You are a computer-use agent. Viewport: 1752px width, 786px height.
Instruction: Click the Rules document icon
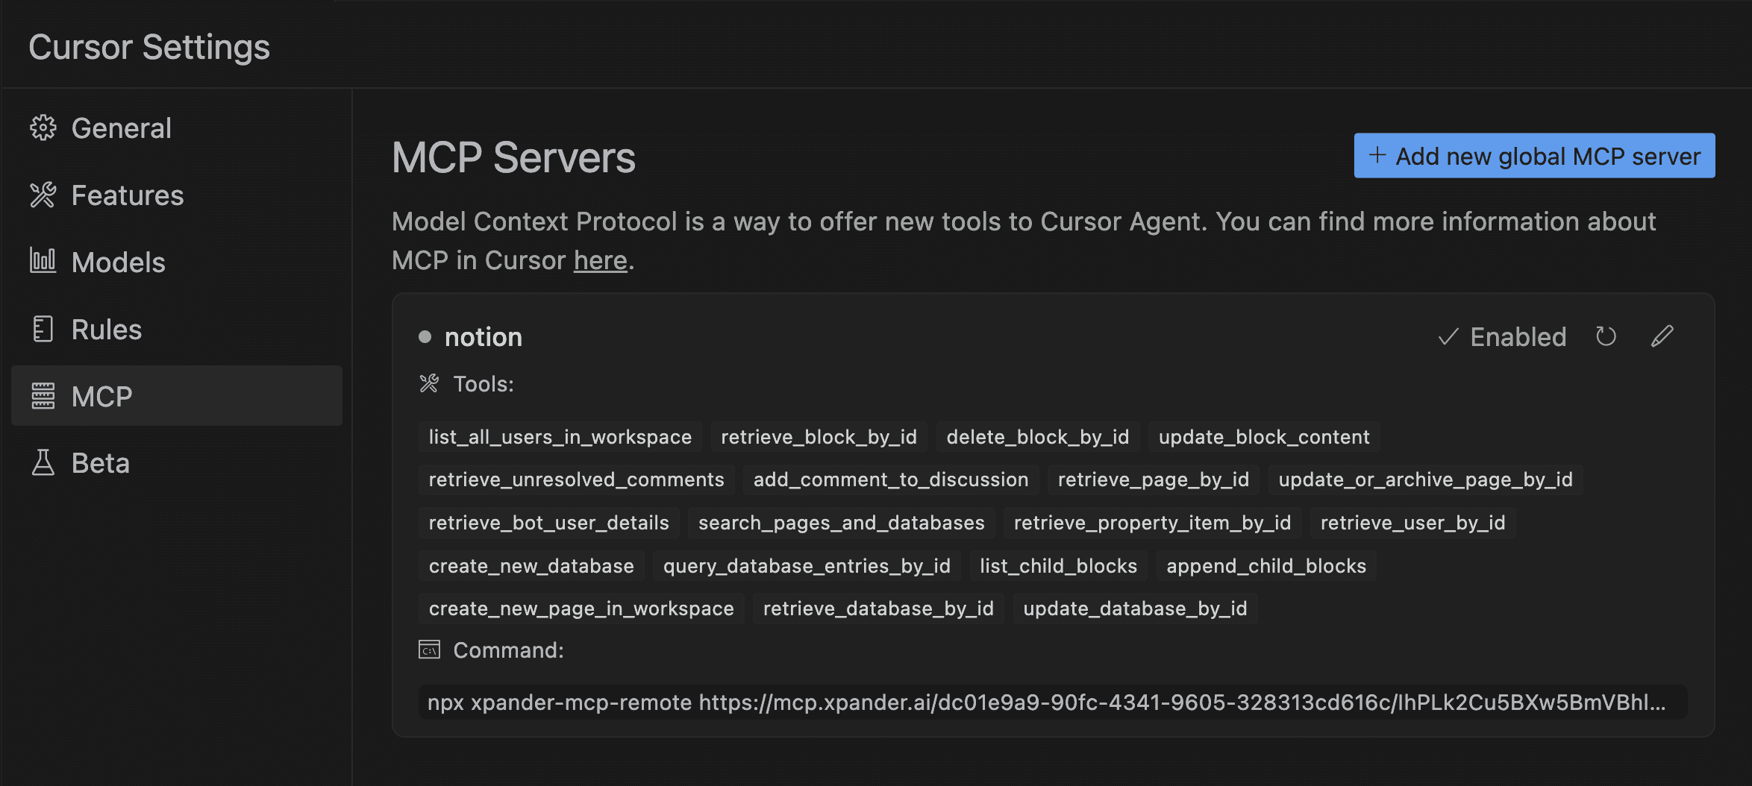tap(43, 329)
